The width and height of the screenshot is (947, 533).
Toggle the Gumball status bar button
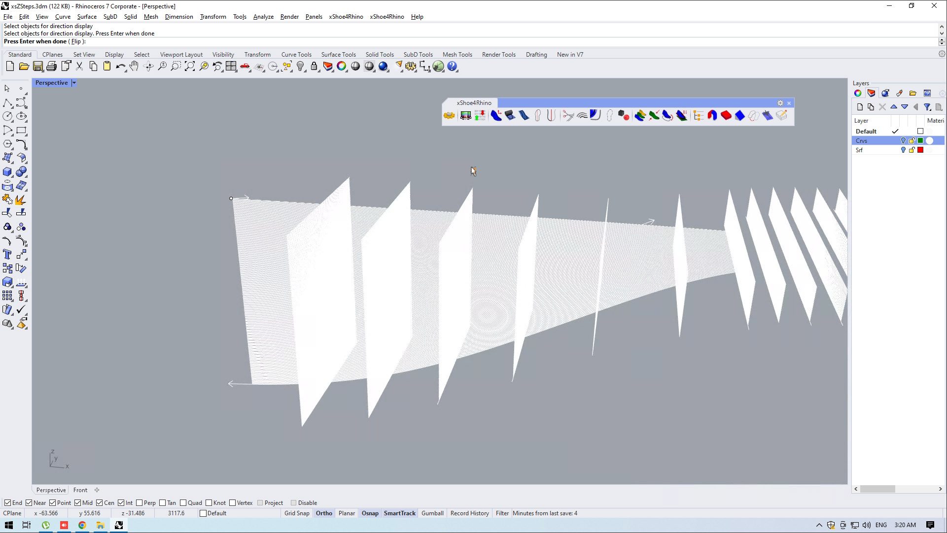pos(432,513)
